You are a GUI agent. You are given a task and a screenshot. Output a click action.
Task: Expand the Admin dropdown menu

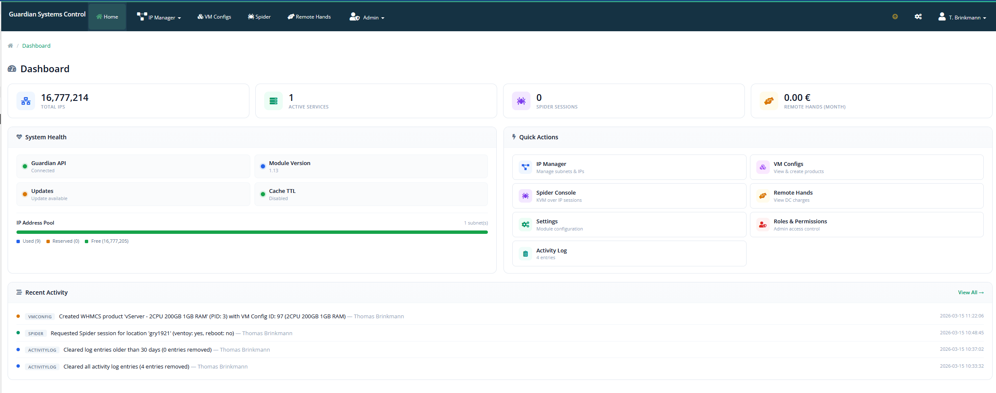click(x=367, y=17)
